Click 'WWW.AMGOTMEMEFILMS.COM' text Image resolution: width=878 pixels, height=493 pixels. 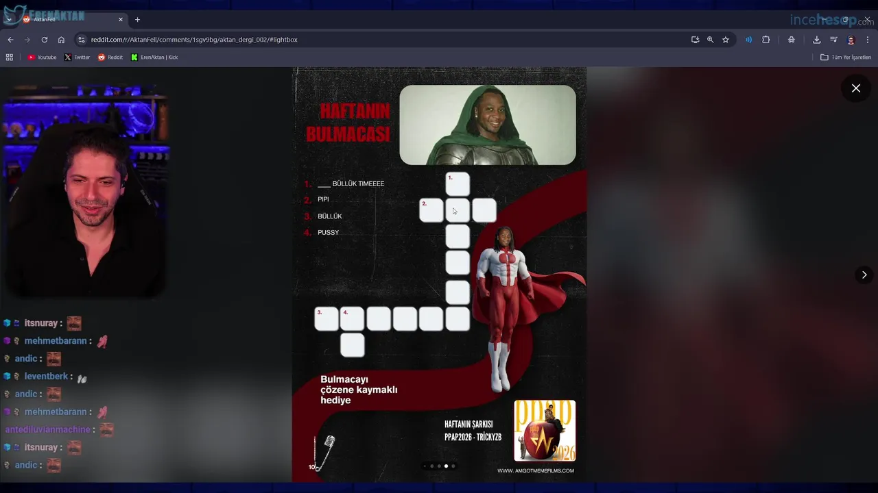pos(536,470)
